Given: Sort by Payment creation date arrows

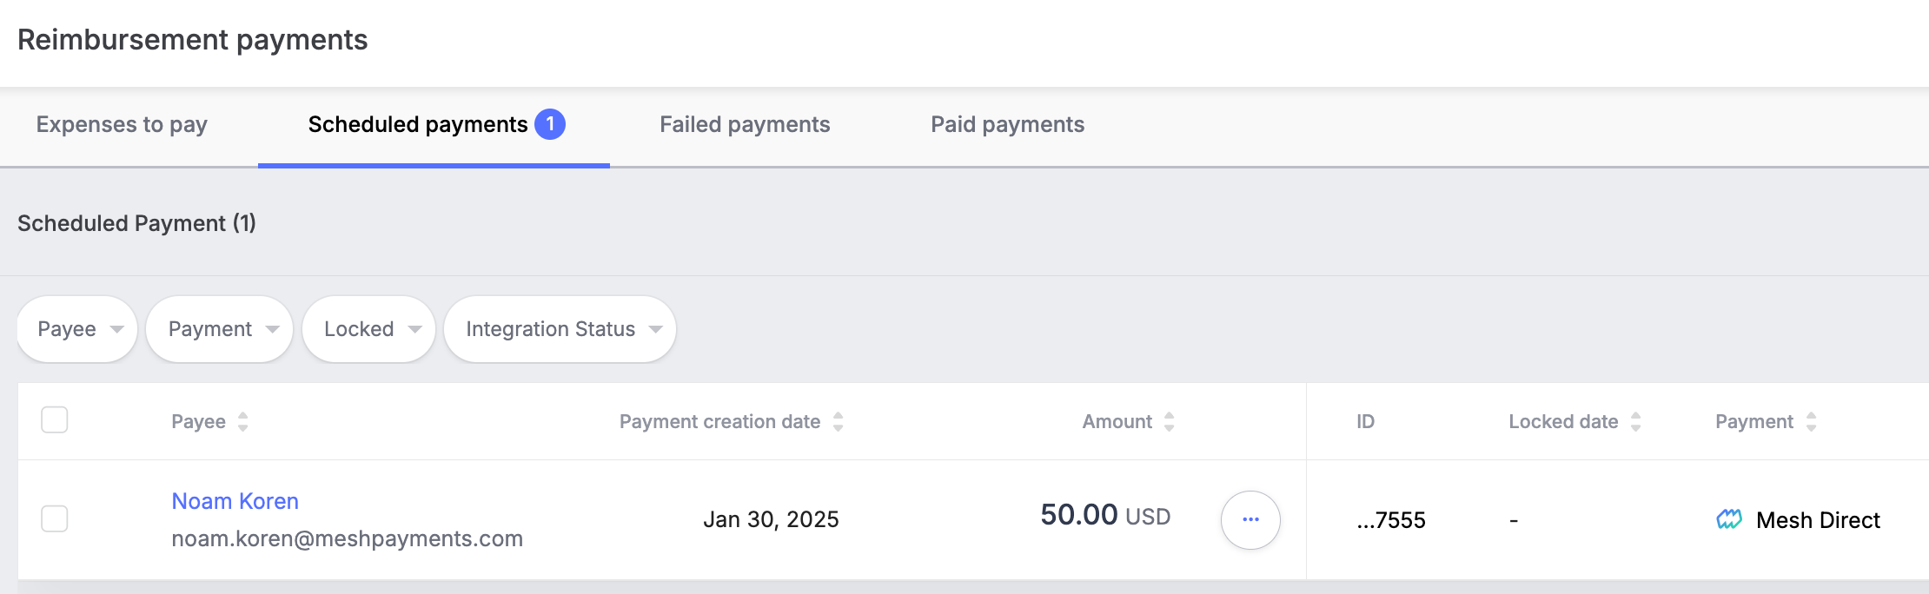Looking at the screenshot, I should click(839, 421).
